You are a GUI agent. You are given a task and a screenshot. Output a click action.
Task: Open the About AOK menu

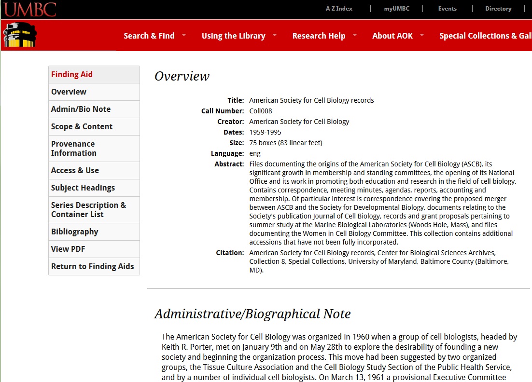[392, 36]
